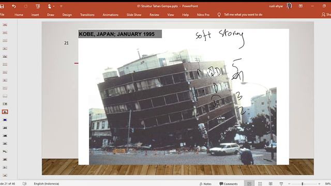Click the rusli ahyar account name
The image size is (331, 186).
point(276,6)
